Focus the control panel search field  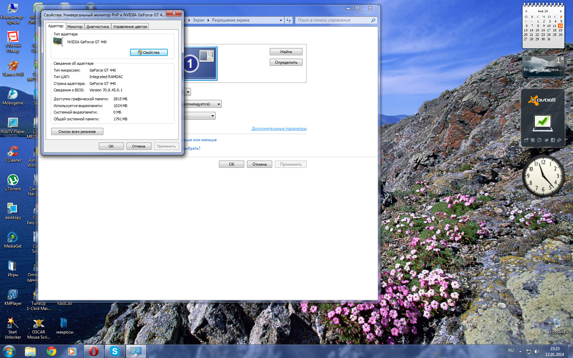point(336,20)
